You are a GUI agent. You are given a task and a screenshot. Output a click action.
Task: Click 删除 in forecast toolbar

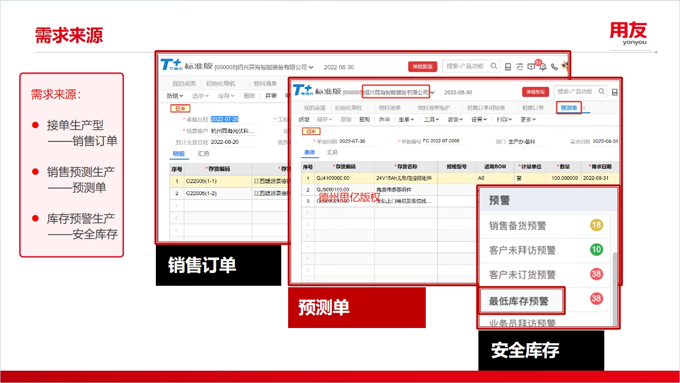(346, 119)
